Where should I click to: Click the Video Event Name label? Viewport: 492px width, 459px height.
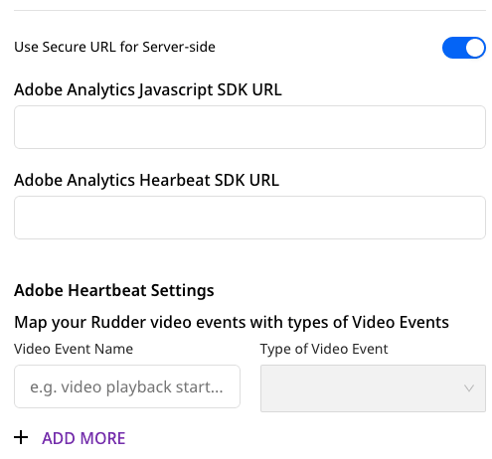click(74, 349)
